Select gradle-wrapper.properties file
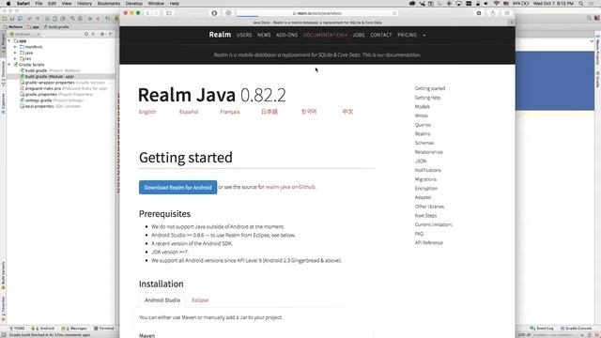This screenshot has height=338, width=601. click(63, 83)
